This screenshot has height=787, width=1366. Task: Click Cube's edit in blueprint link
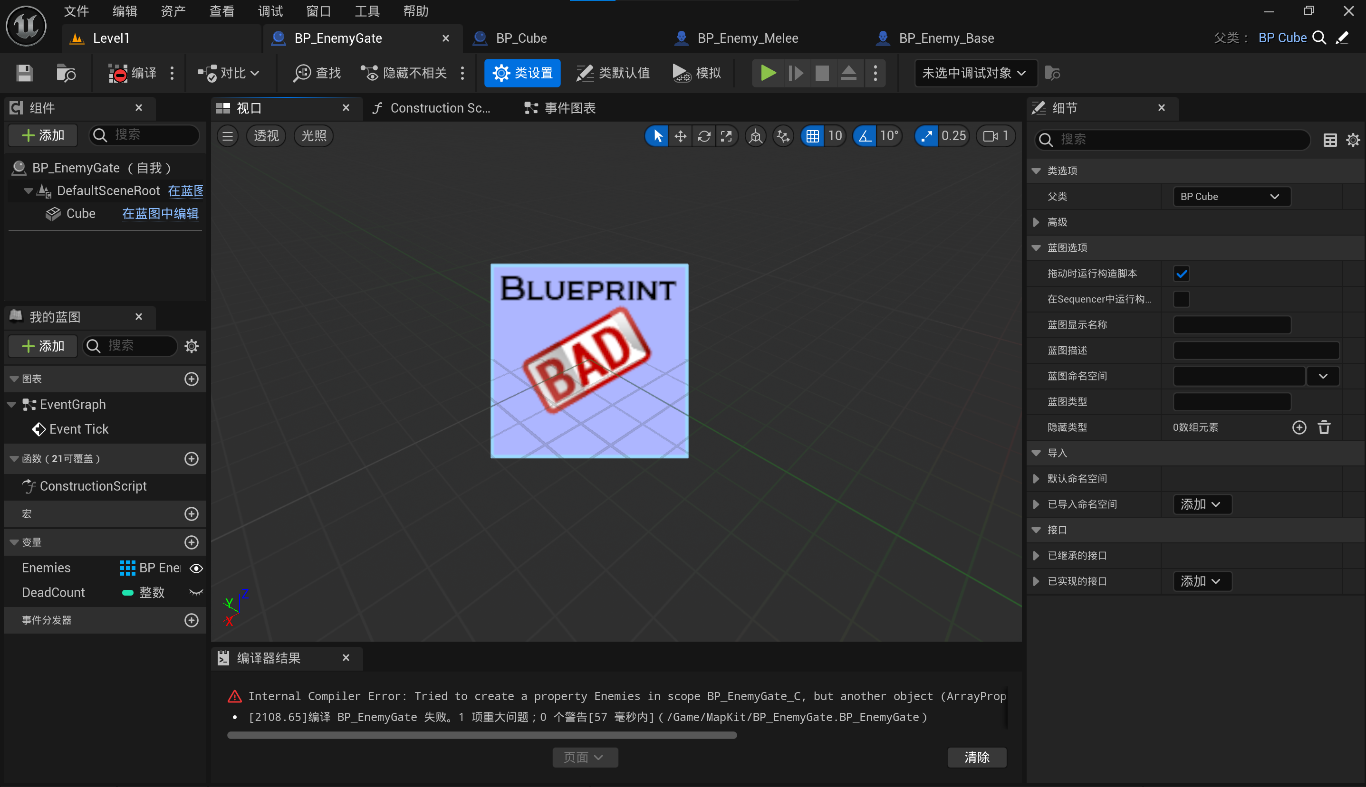(160, 214)
